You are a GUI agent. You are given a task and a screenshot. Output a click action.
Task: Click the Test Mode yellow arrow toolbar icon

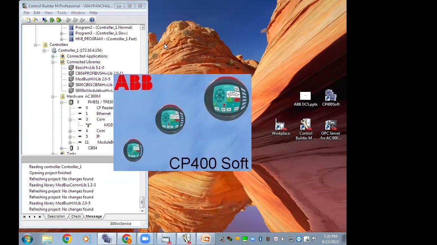59,20
